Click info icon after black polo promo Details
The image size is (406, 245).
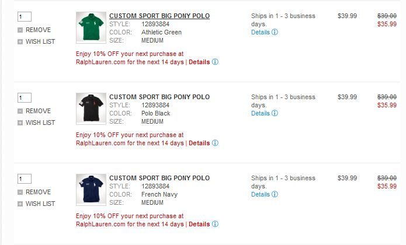(215, 143)
